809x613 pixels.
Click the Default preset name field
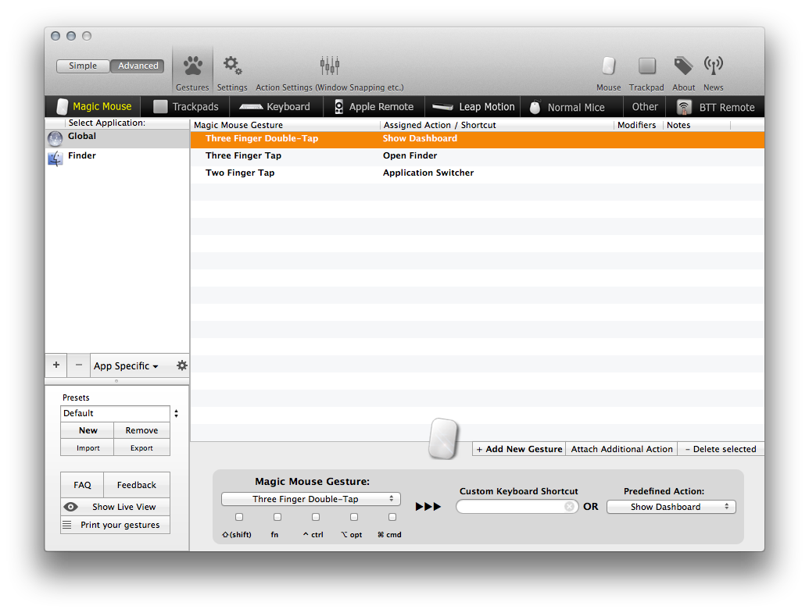click(115, 413)
